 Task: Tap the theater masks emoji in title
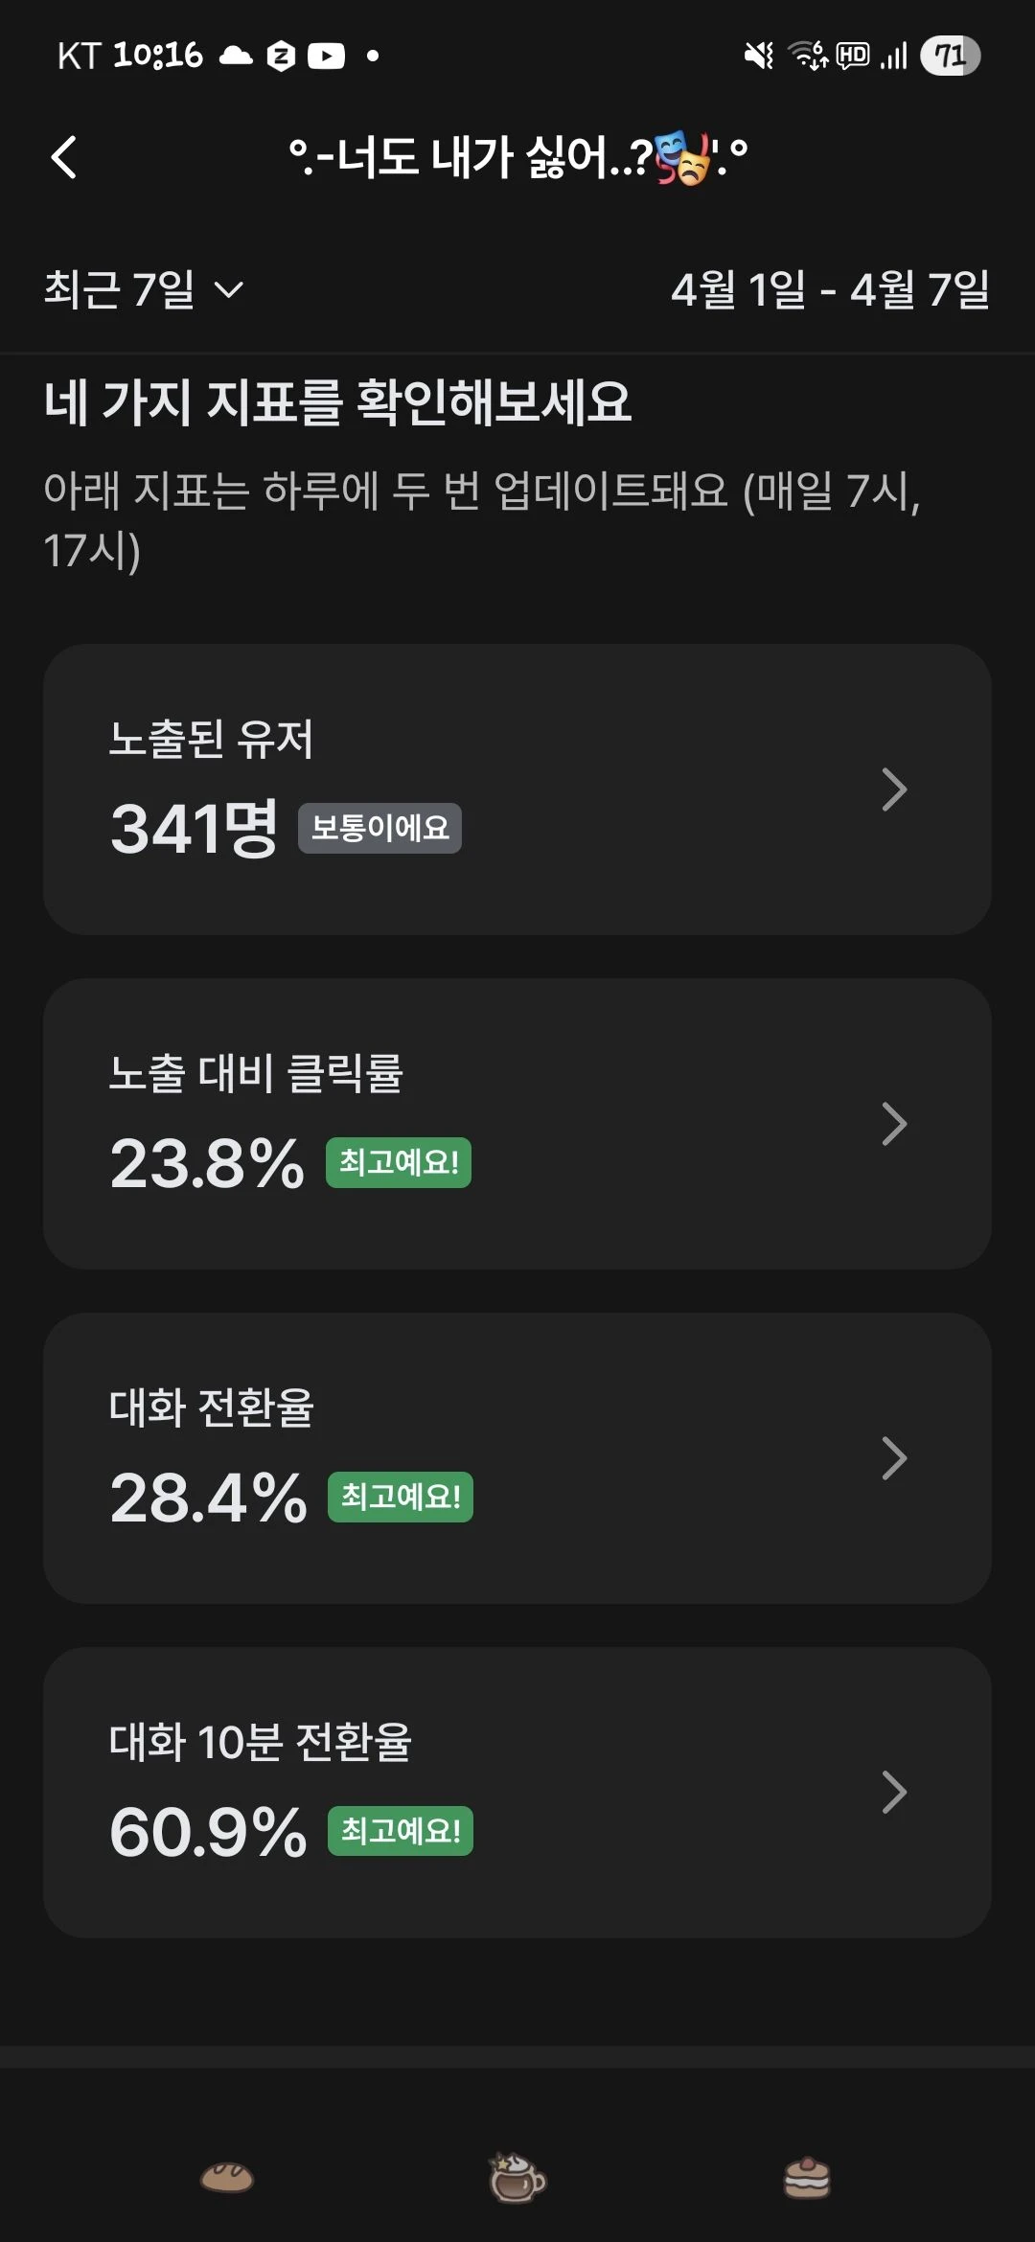[x=684, y=158]
